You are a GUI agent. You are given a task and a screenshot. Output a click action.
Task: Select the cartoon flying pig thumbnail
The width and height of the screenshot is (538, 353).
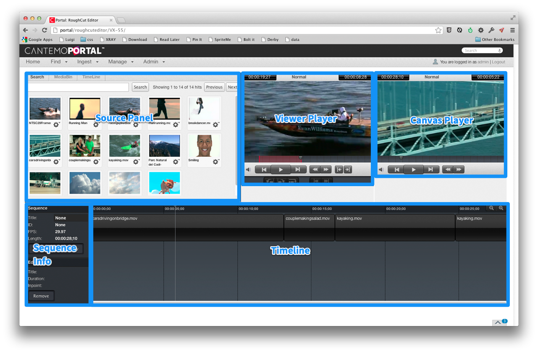pos(165,183)
